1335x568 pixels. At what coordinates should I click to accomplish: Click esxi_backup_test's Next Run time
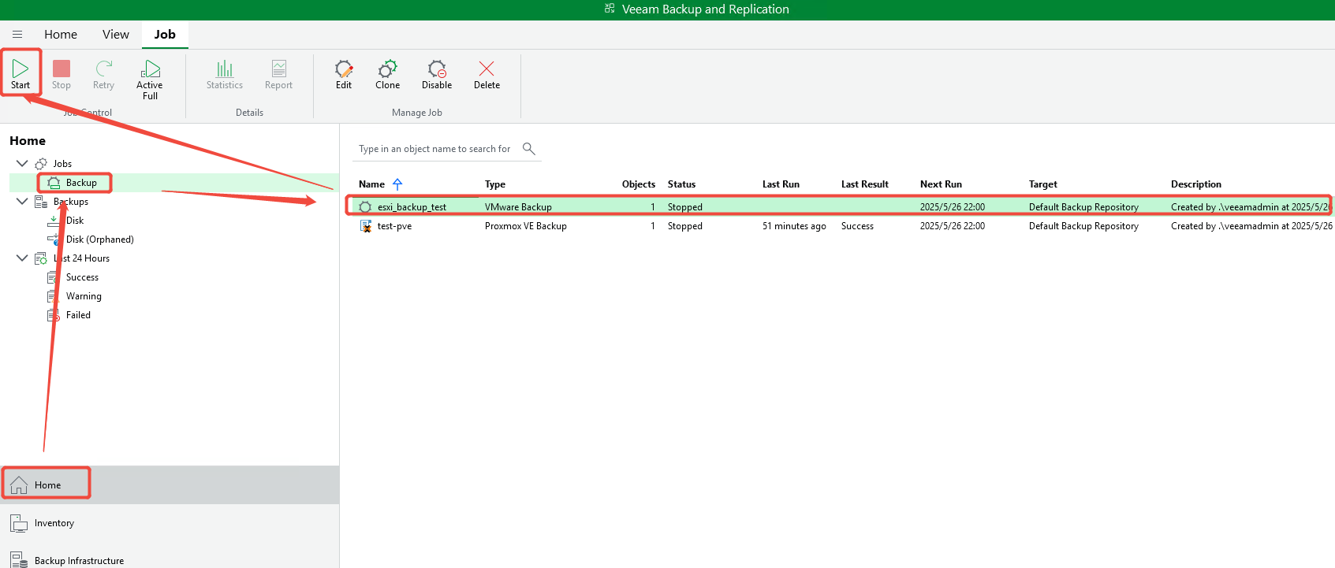coord(952,207)
